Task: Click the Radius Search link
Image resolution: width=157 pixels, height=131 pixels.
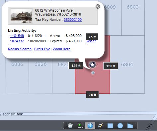Action: (x=20, y=49)
